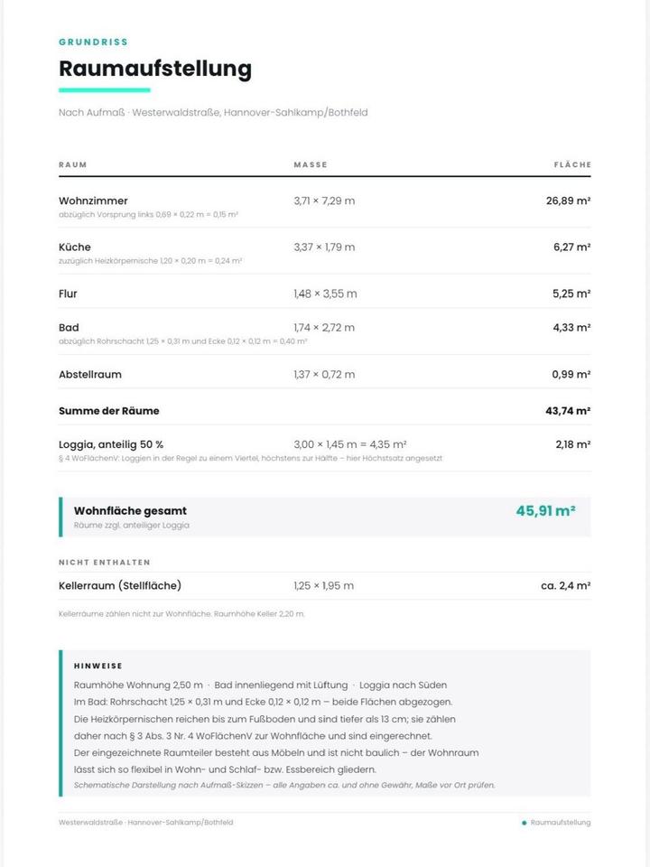Click the footer Westerwaldstraße address text
This screenshot has width=650, height=867.
click(x=146, y=822)
